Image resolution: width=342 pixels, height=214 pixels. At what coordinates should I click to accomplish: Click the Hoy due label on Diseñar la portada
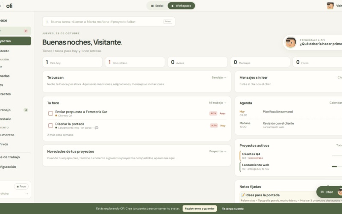point(223,126)
